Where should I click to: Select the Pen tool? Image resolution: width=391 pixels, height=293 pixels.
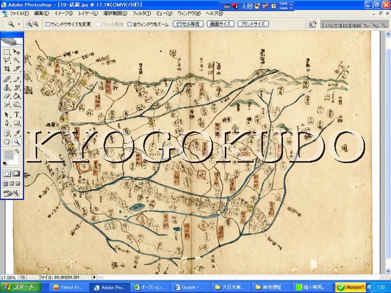click(x=7, y=123)
